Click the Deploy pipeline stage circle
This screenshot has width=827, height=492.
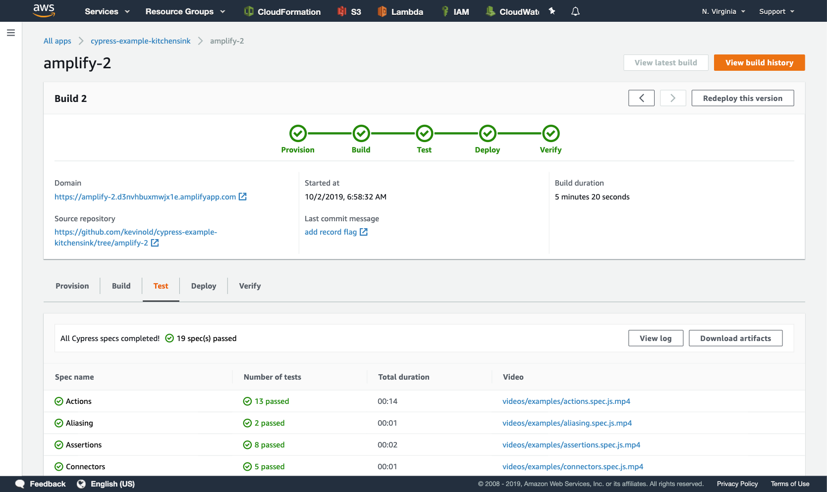coord(488,133)
